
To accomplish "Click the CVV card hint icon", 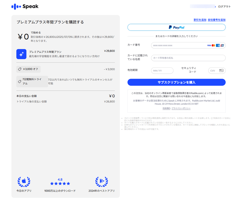I will [x=222, y=70].
